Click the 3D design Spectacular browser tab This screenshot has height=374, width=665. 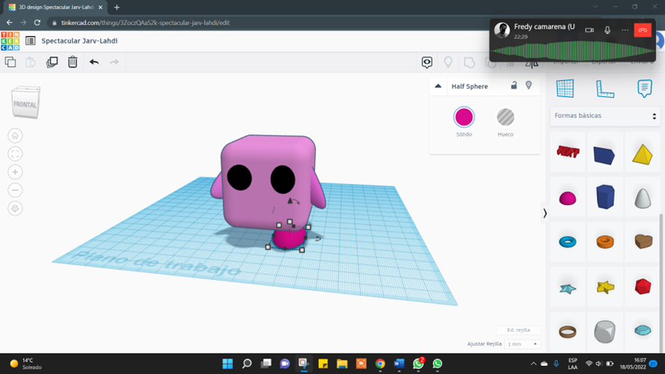tap(55, 8)
